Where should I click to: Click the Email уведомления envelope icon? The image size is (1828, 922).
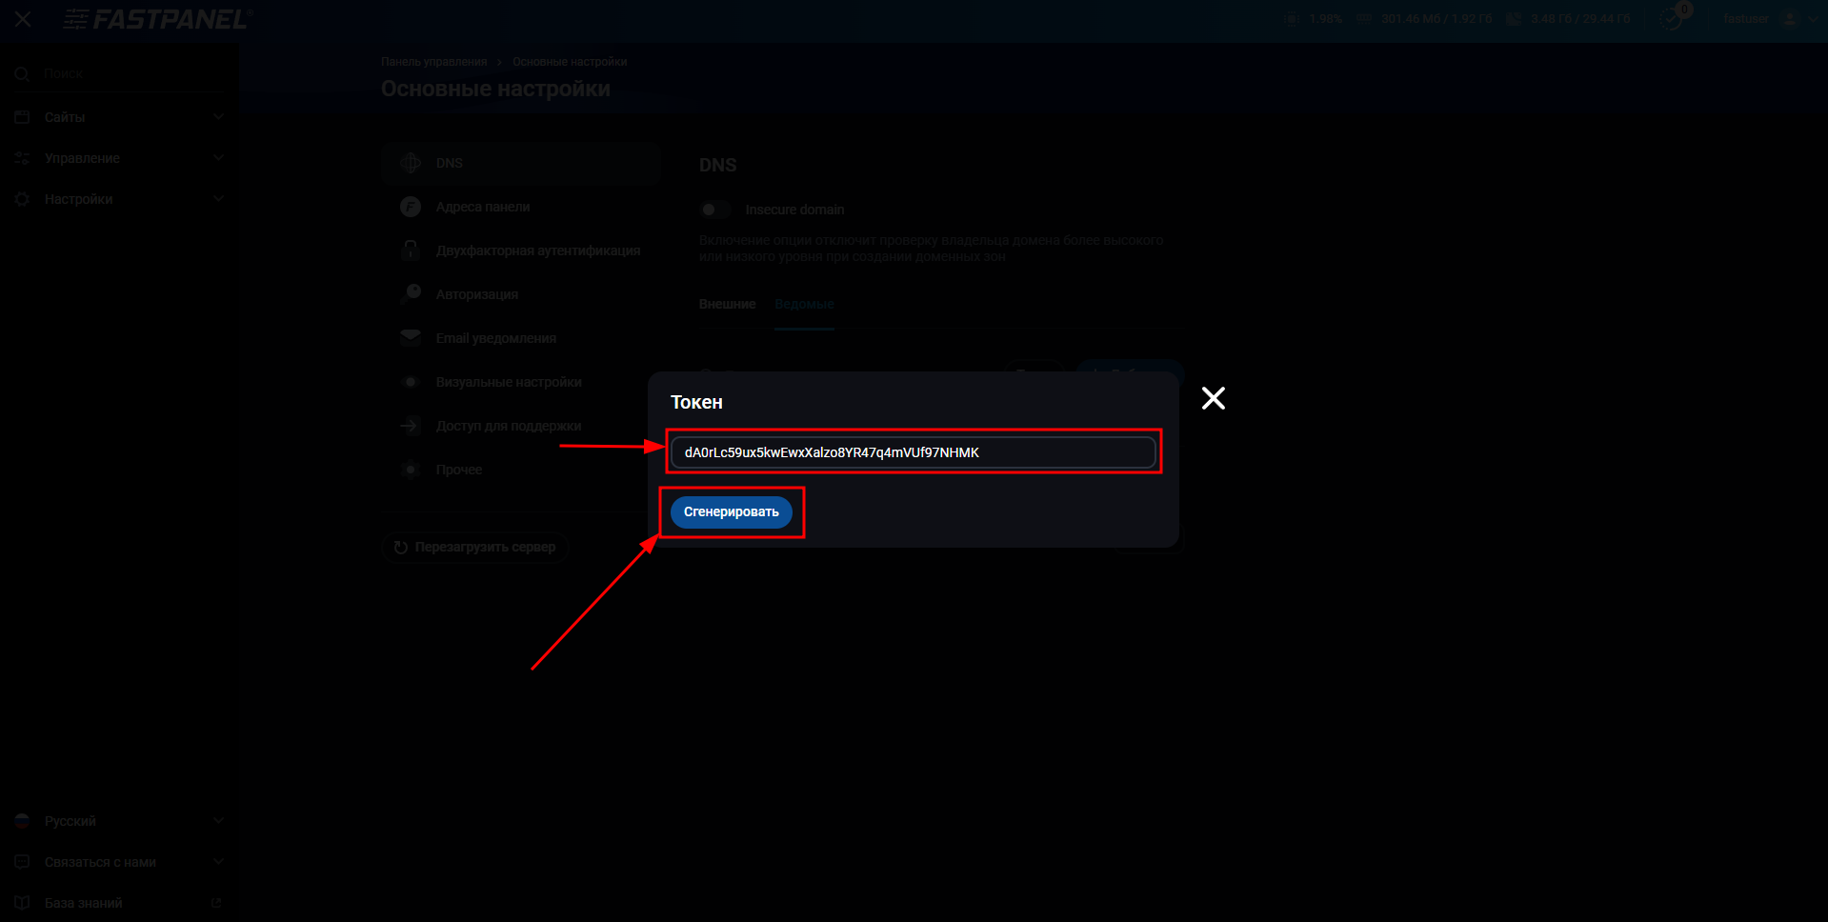coord(411,338)
